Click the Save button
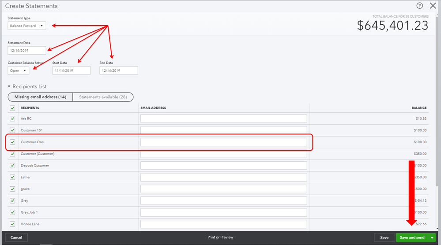This screenshot has height=245, width=441. point(384,238)
